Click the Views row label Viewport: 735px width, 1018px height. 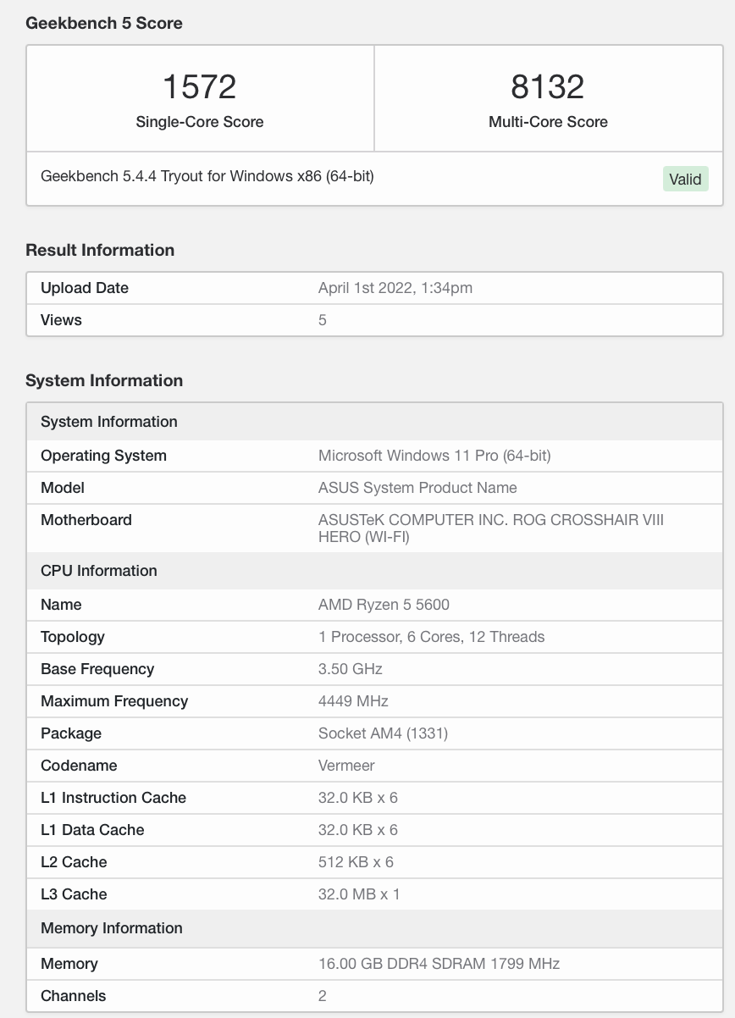point(62,320)
